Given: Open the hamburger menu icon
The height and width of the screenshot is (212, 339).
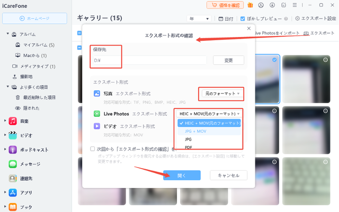Looking at the screenshot, I should tap(295, 5).
